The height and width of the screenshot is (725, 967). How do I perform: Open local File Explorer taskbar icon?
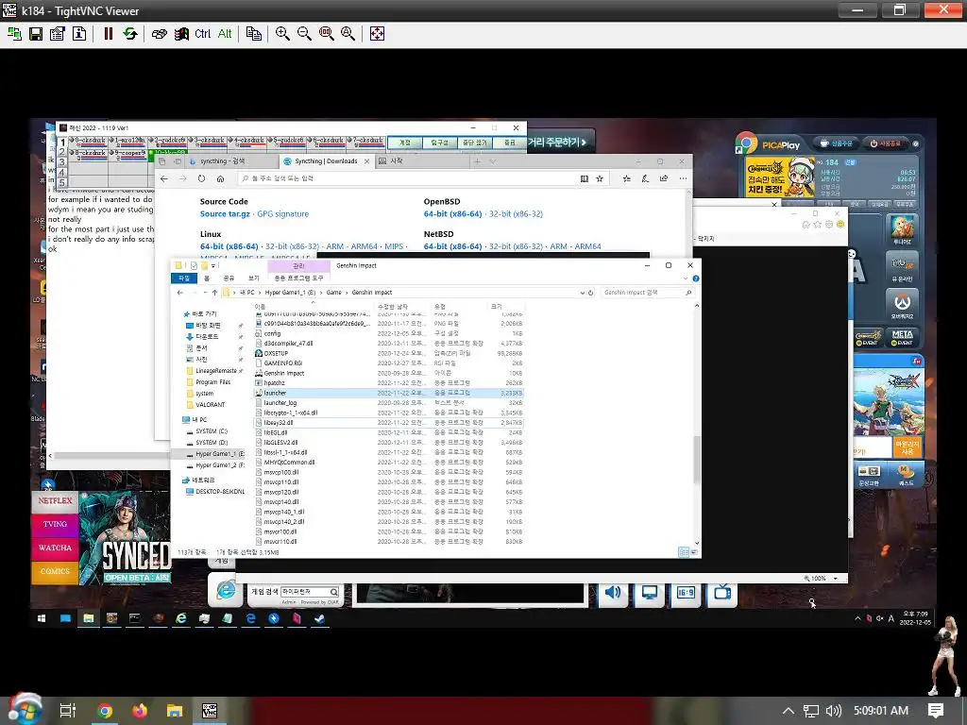pyautogui.click(x=175, y=711)
